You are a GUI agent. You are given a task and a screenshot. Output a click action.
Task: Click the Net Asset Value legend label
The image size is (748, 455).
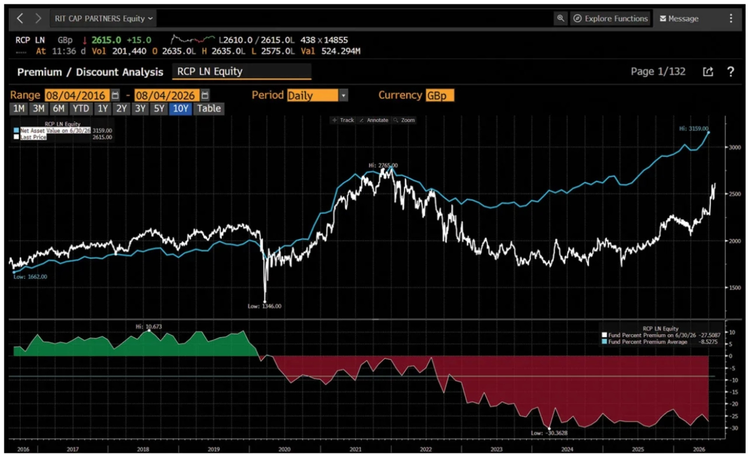coord(55,130)
